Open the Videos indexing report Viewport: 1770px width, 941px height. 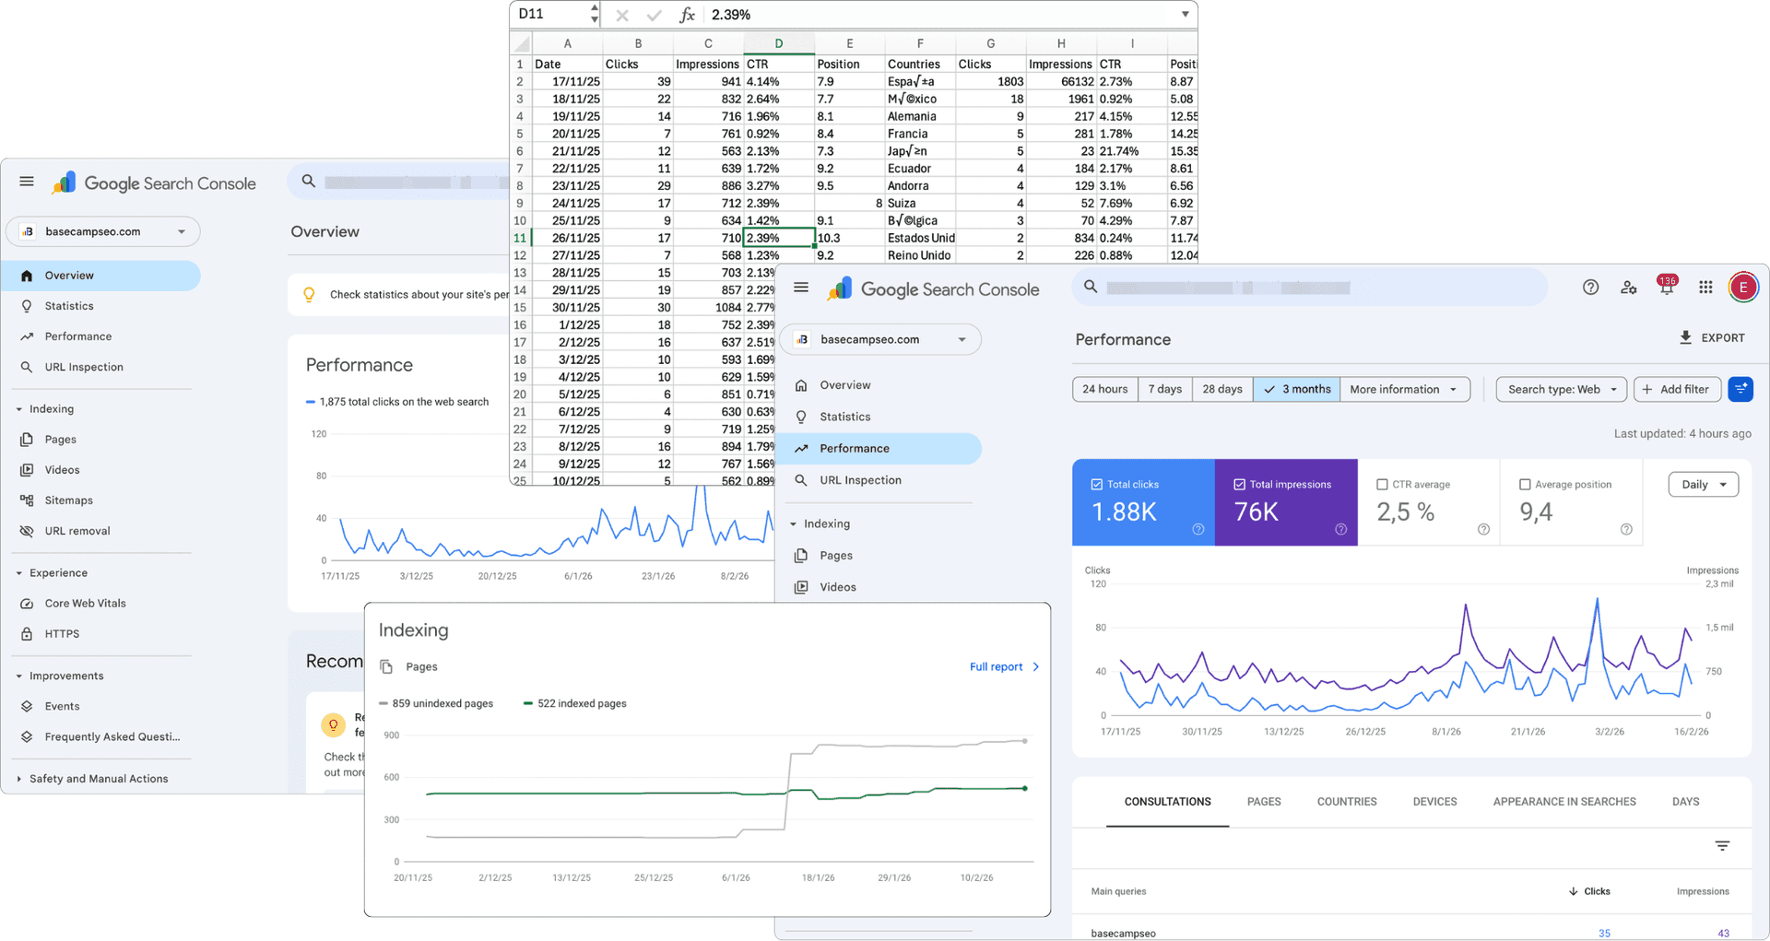(837, 586)
